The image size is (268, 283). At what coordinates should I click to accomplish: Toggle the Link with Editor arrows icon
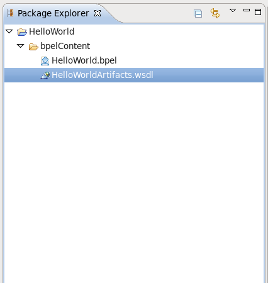[x=215, y=13]
